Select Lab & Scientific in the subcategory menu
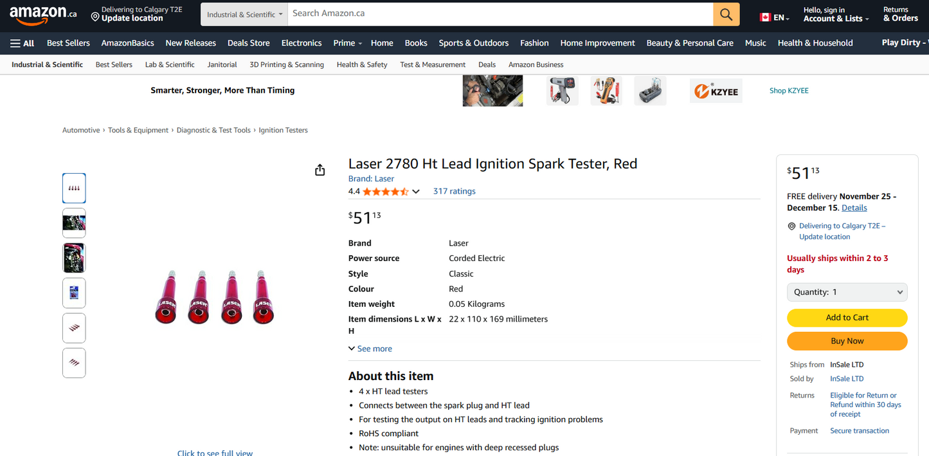The image size is (929, 456). coord(170,64)
